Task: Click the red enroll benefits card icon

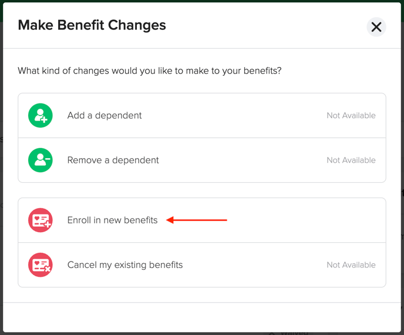Action: point(41,220)
